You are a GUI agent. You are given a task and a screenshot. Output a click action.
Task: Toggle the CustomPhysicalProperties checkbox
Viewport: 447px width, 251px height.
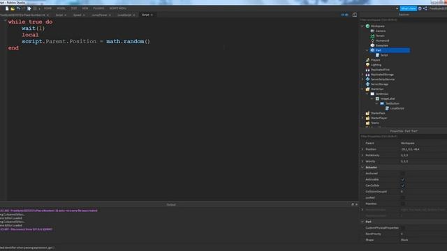point(403,228)
